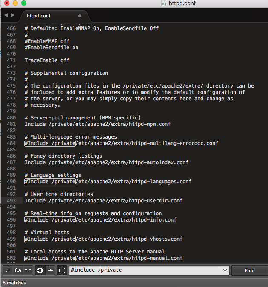
Task: Click httpd-autoindex.conf Include line
Action: (x=107, y=162)
